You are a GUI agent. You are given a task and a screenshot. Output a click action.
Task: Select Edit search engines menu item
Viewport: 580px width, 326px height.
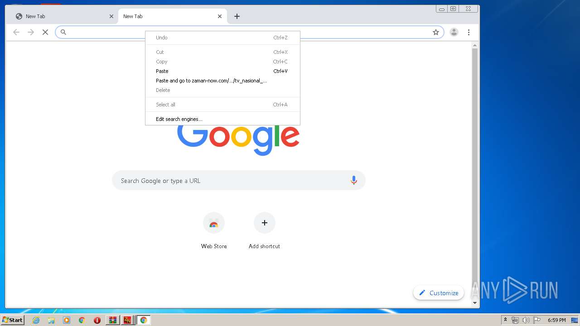222,119
